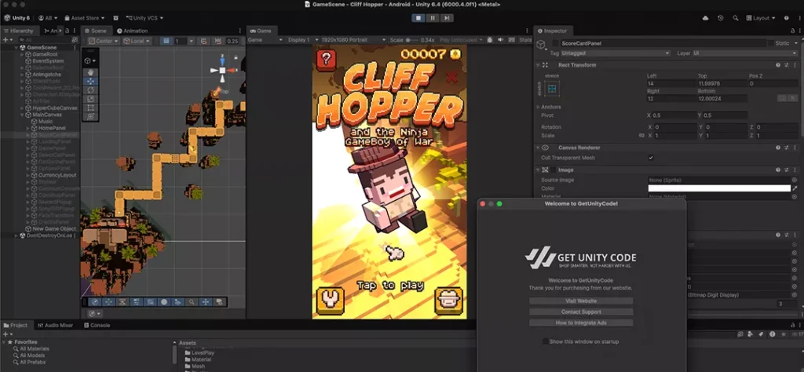The width and height of the screenshot is (804, 372).
Task: Open Rect Transform preset settings icon
Action: [787, 65]
